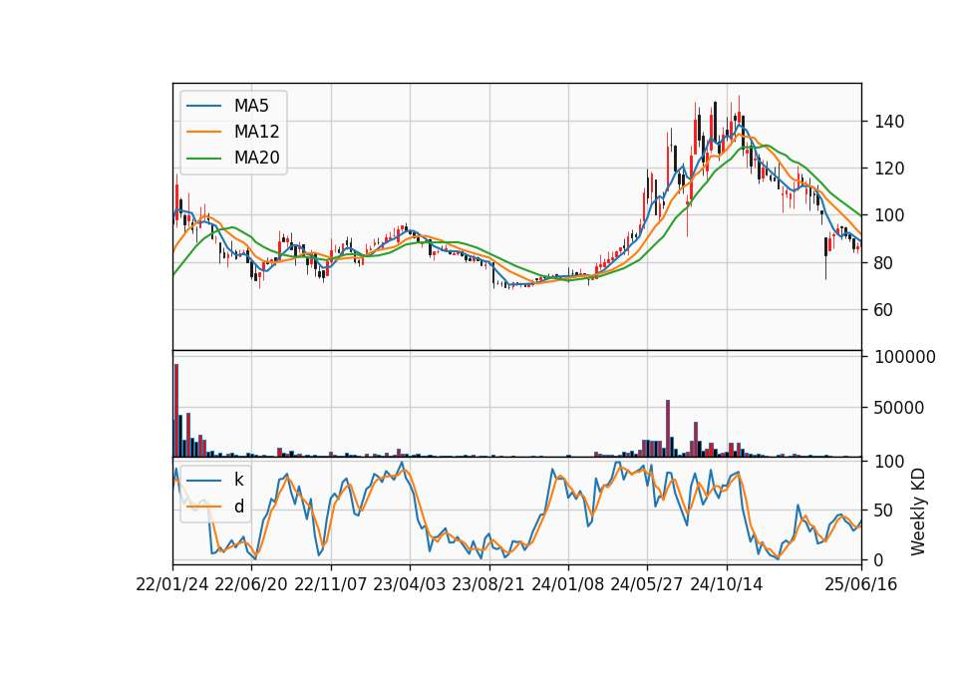This screenshot has height=688, width=957.
Task: Click the 23/04/03 date label
Action: [410, 584]
